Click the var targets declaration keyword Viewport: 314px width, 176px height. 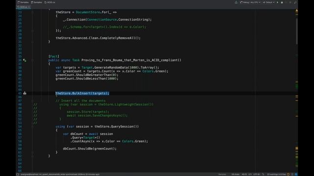click(x=58, y=67)
